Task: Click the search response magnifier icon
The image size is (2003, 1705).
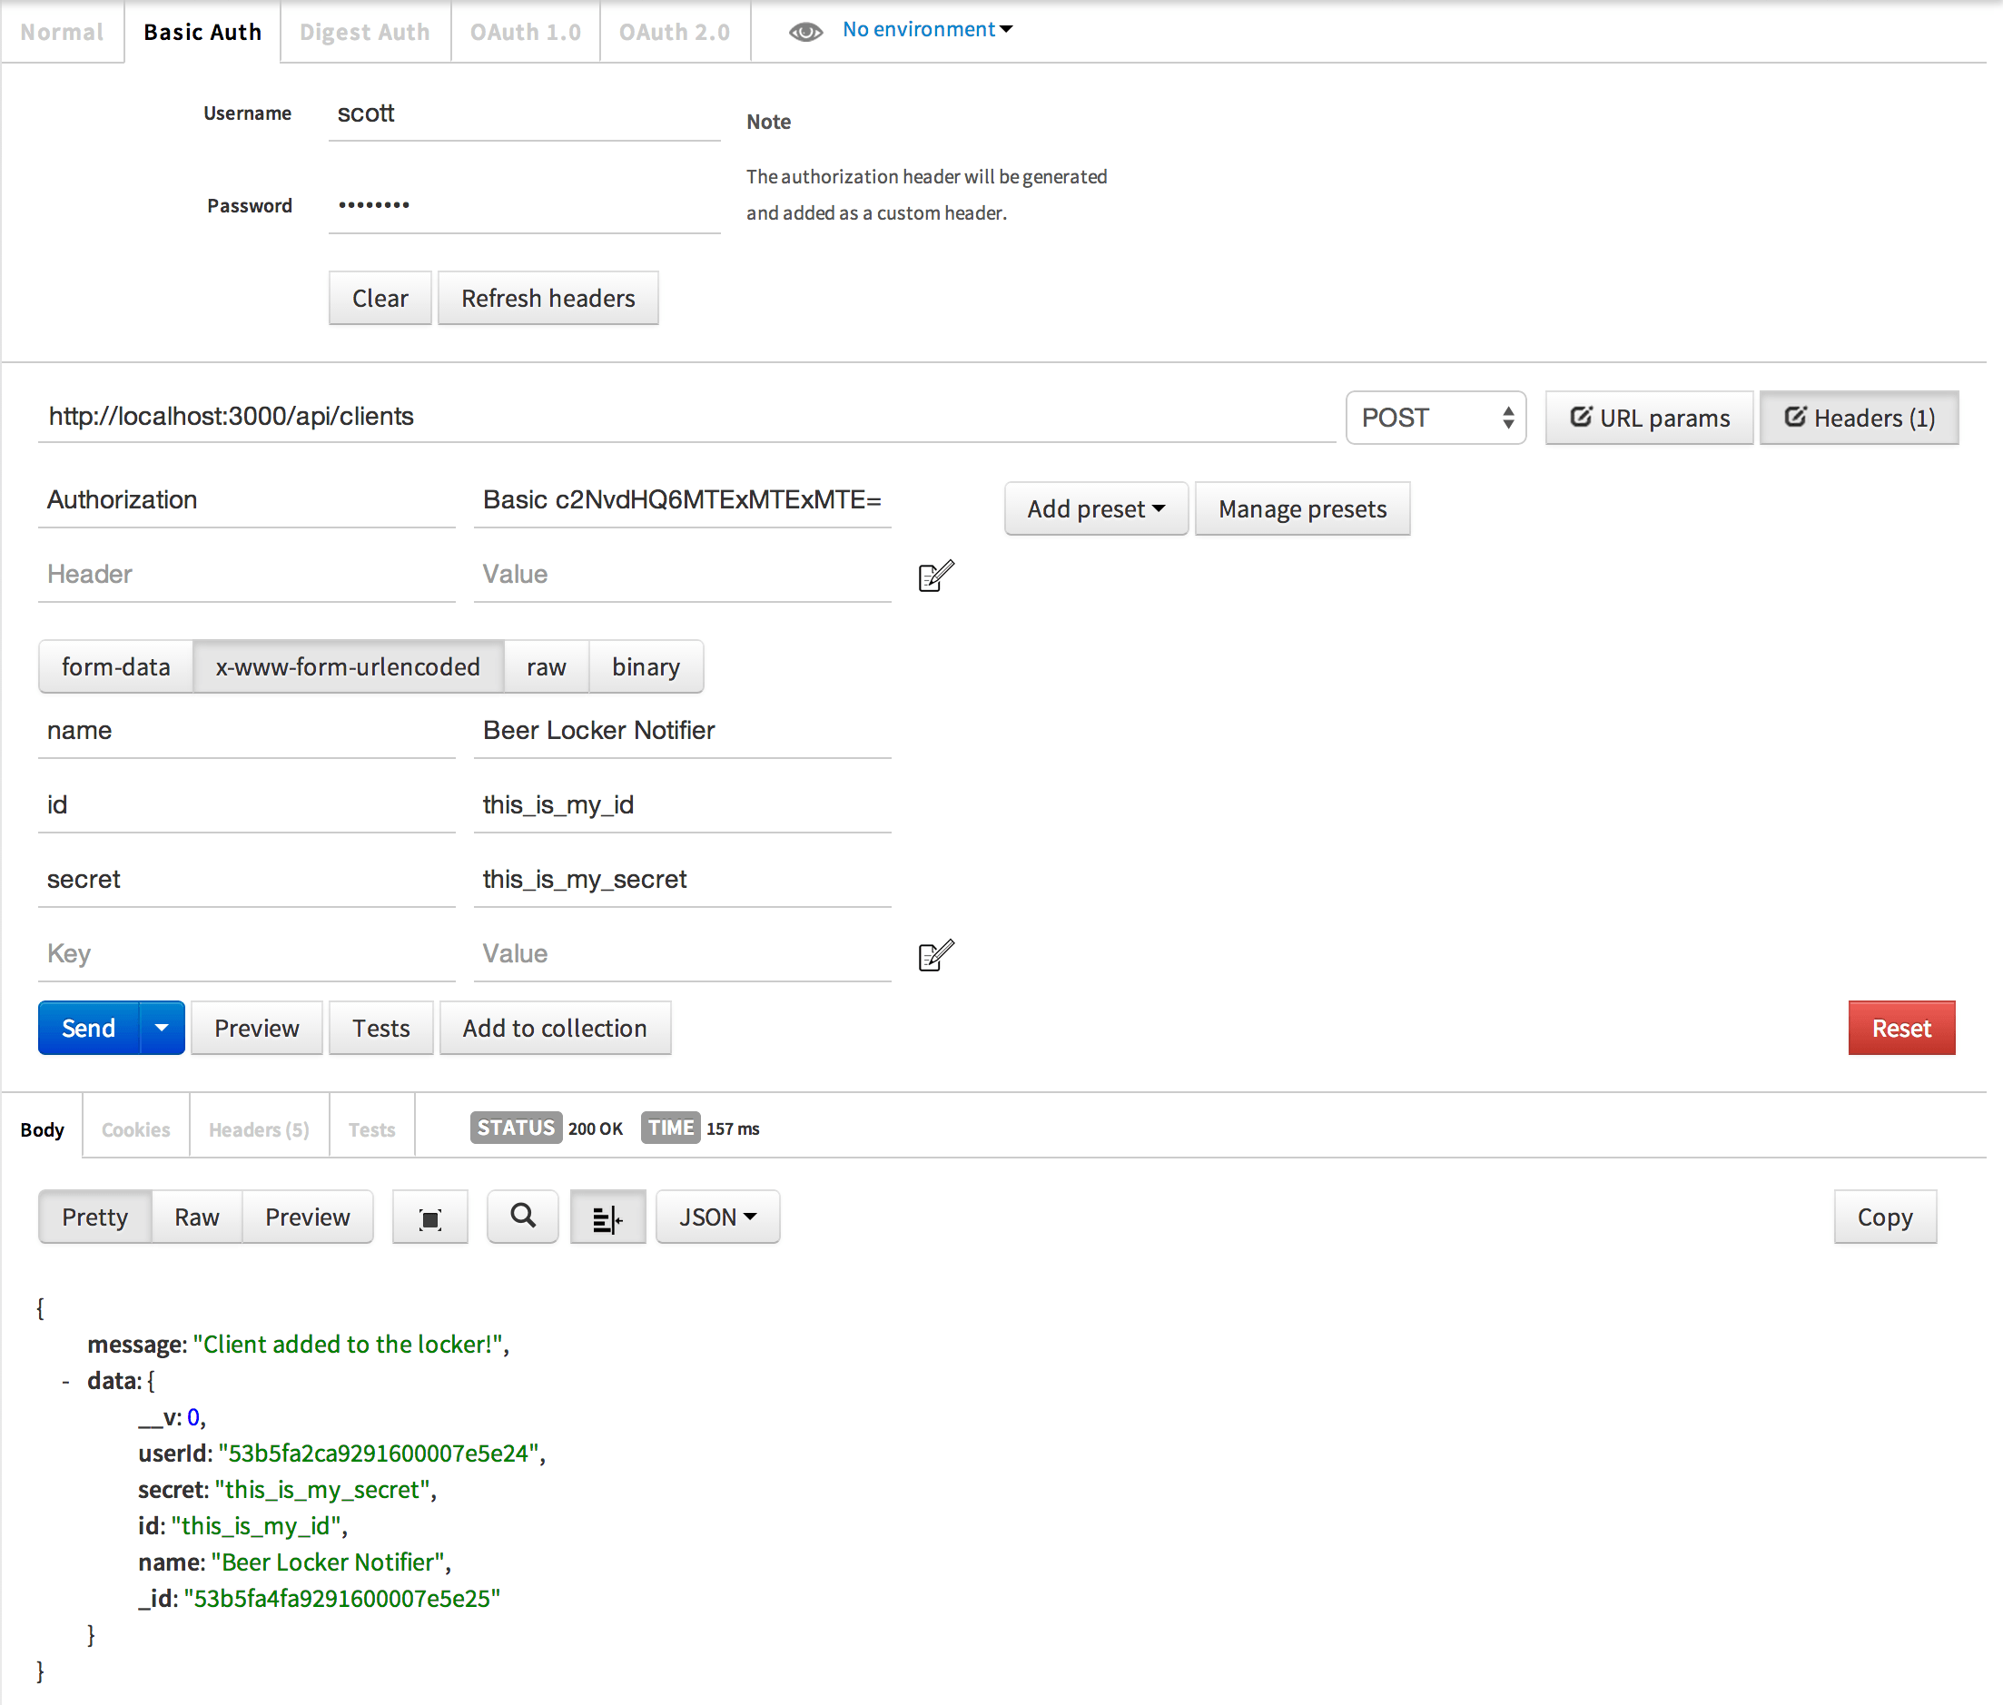Action: pyautogui.click(x=523, y=1217)
